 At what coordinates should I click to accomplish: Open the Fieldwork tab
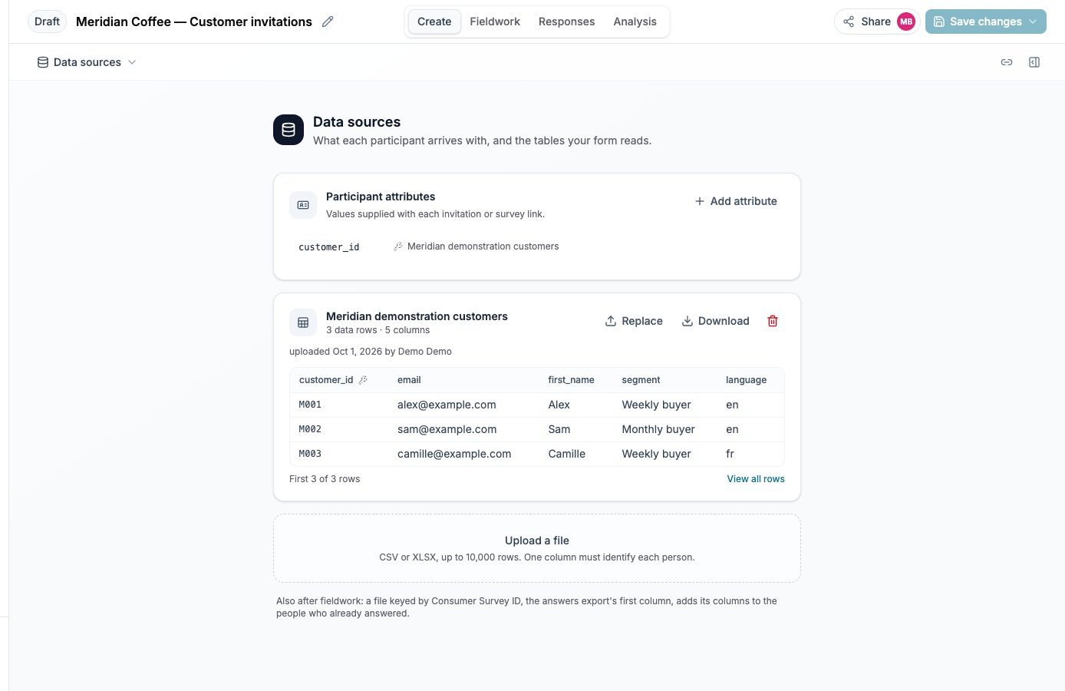pyautogui.click(x=495, y=21)
